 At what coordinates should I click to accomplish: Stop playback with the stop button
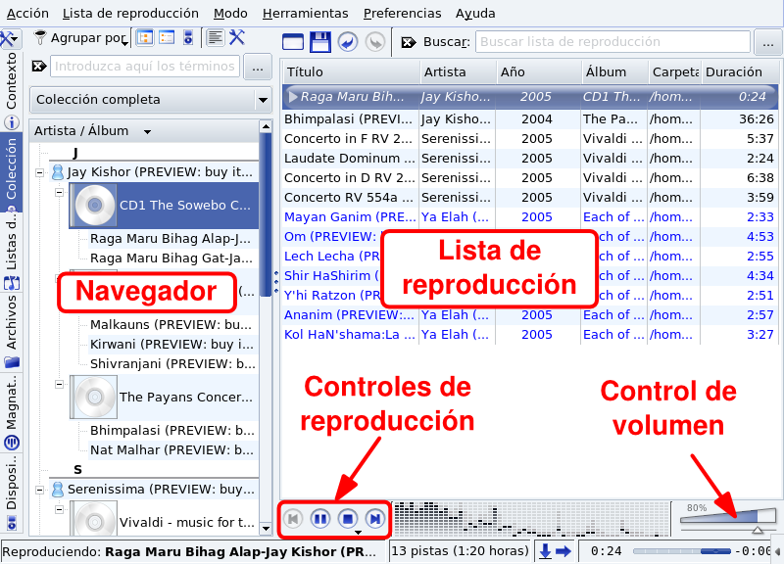click(x=347, y=518)
